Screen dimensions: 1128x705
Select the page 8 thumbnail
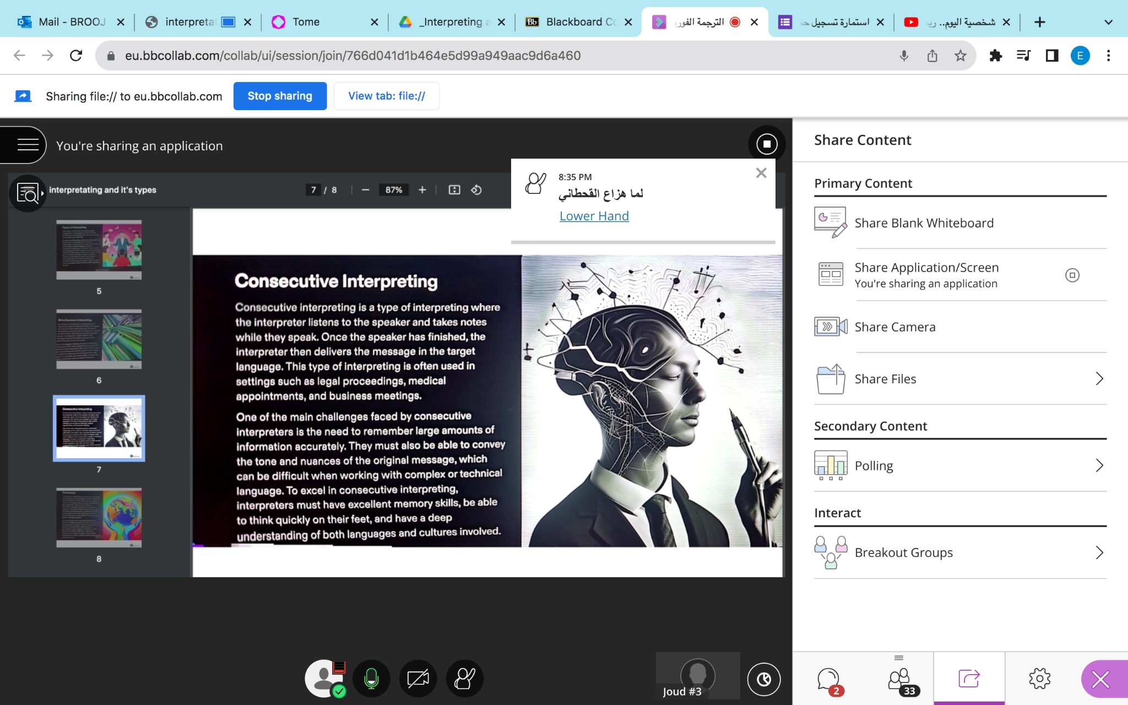pyautogui.click(x=99, y=518)
